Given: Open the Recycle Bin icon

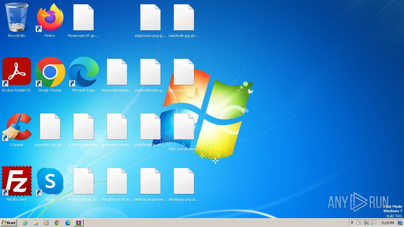Looking at the screenshot, I should pyautogui.click(x=16, y=18).
